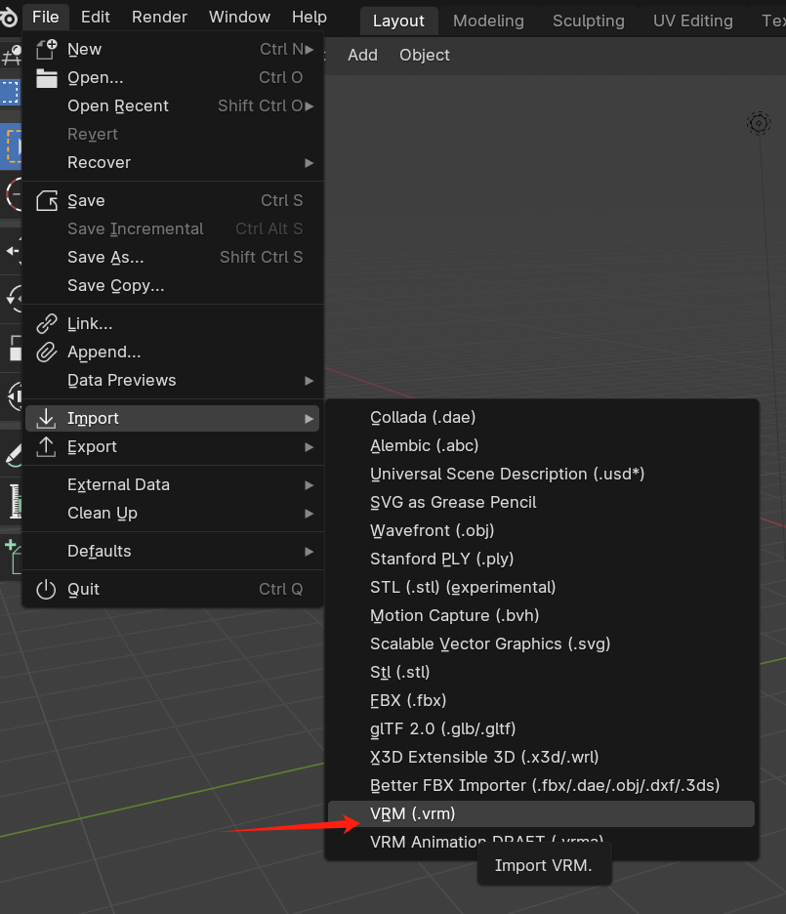Click the Quit power icon
The image size is (786, 914).
46,590
